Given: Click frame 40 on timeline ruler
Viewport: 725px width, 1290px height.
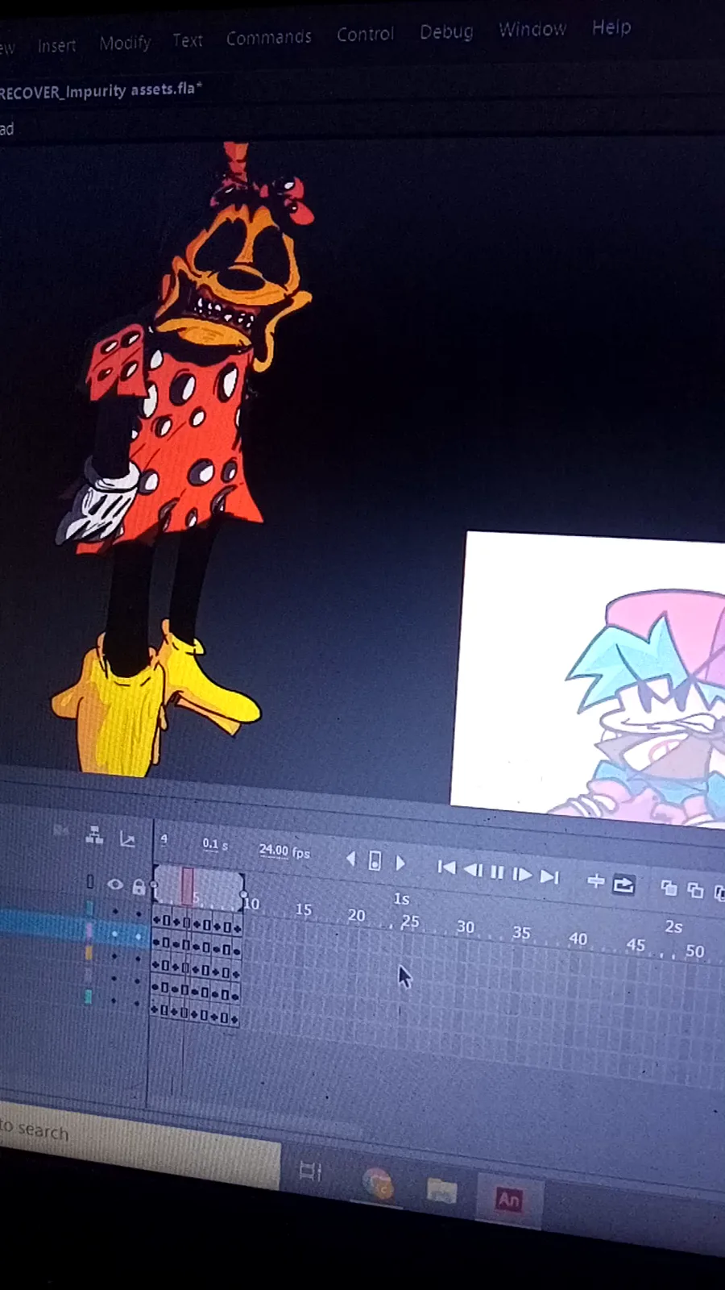Looking at the screenshot, I should click(x=578, y=938).
